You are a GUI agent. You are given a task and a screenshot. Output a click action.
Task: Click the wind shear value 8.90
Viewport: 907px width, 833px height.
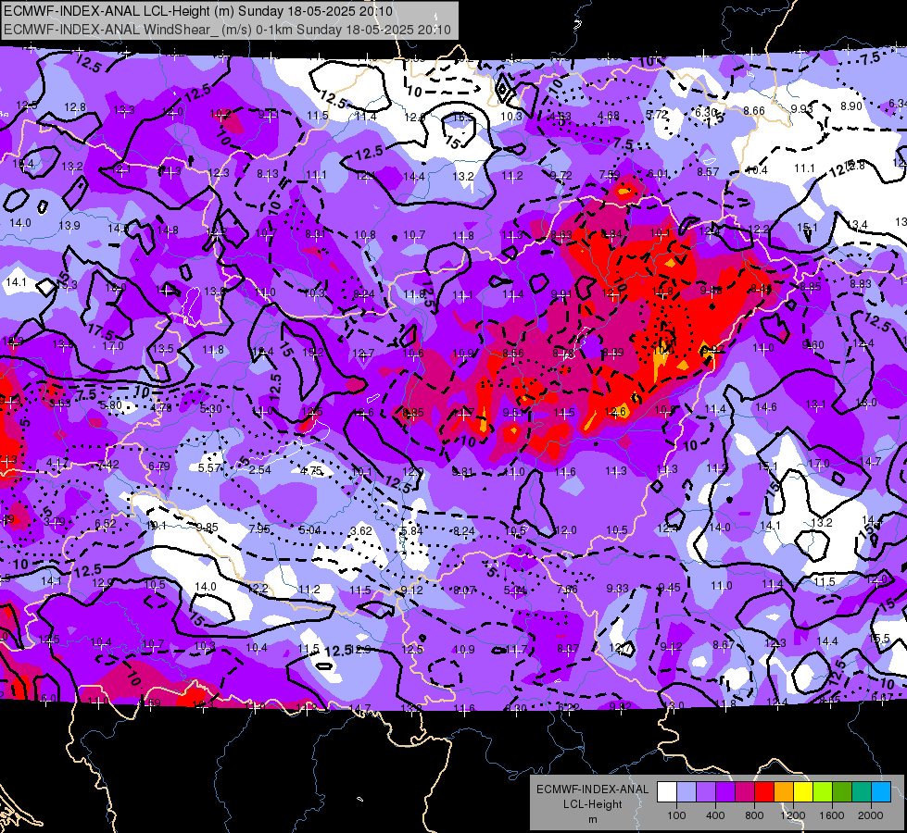coord(851,106)
